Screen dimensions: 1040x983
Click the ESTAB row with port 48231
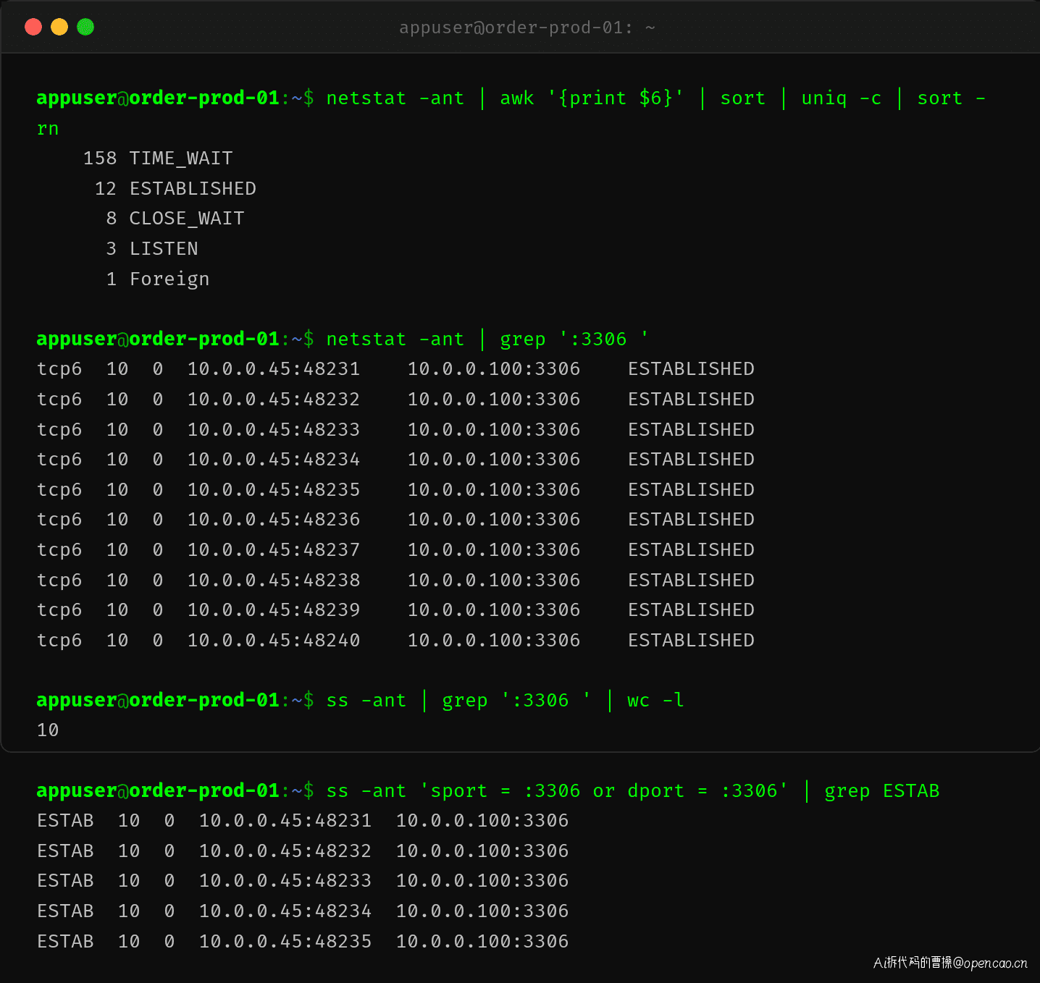(x=303, y=821)
